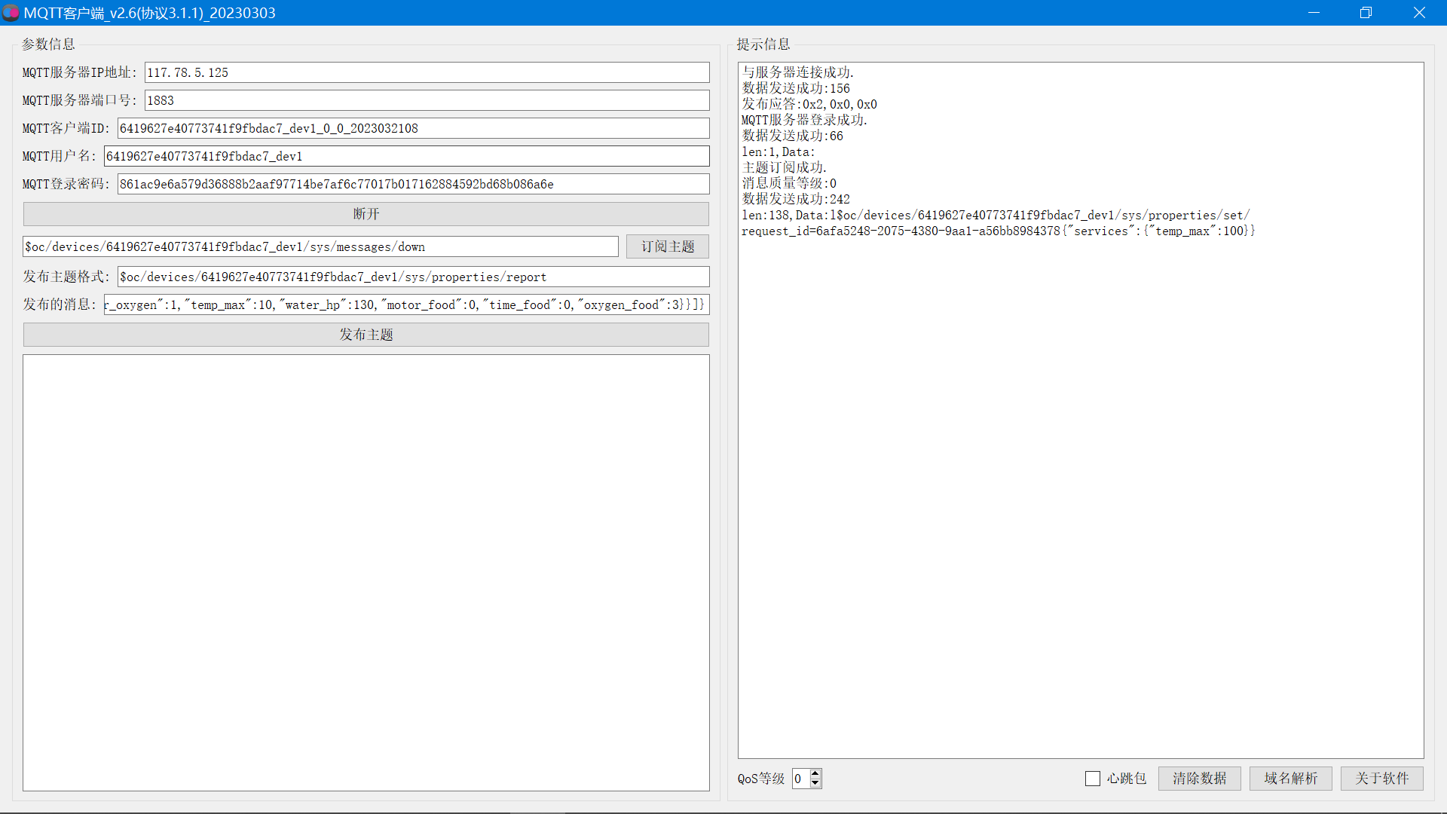Screen dimensions: 1447x814
Task: Click the 订阅主题 subscribe button
Action: (667, 246)
